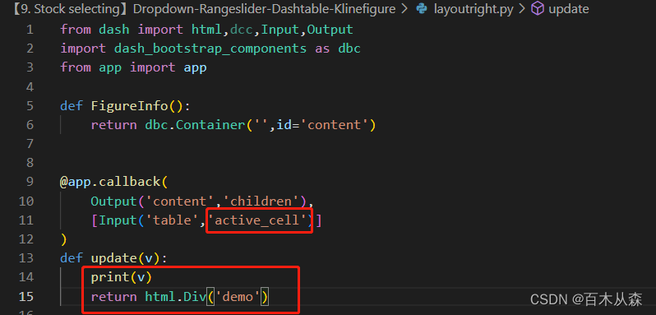Click the 'children' string on line 10
Screen dimensions: 656x315
tap(261, 202)
